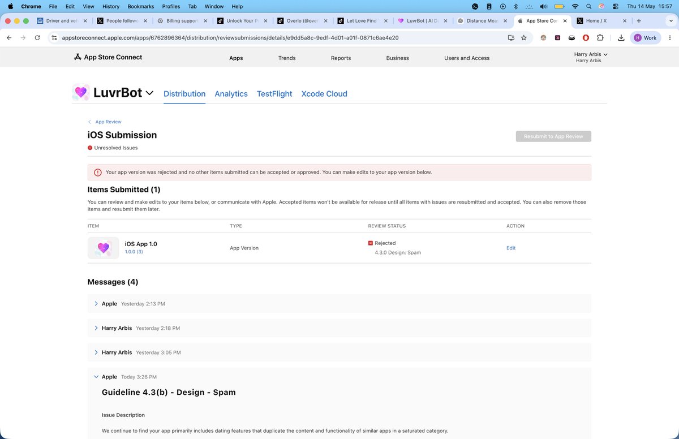Image resolution: width=679 pixels, height=439 pixels.
Task: Click the Guideline 4.3(b) - Design - Spam heading
Action: point(169,392)
